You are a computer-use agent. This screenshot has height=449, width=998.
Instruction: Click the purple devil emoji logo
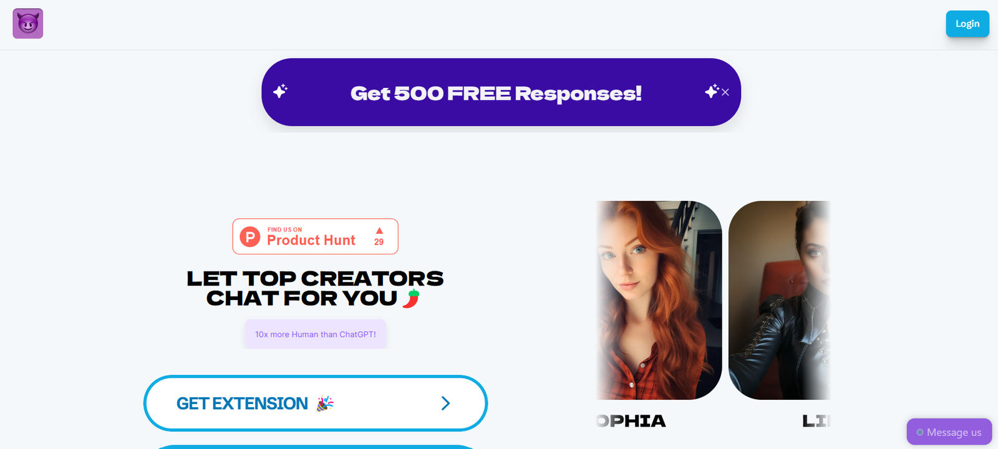point(28,24)
